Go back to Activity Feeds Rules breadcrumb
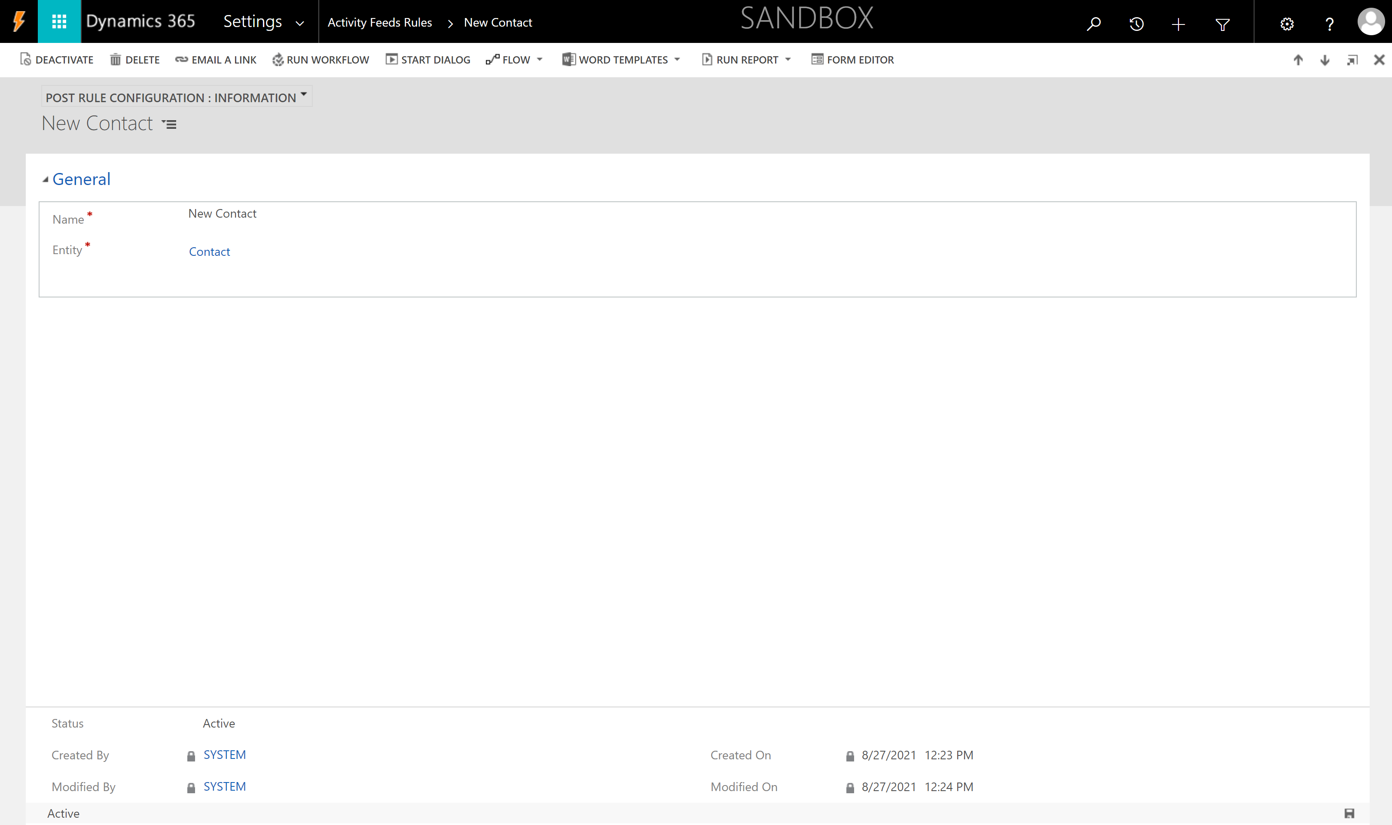 pyautogui.click(x=380, y=22)
